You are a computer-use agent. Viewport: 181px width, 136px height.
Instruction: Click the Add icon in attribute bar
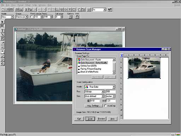[77, 17]
